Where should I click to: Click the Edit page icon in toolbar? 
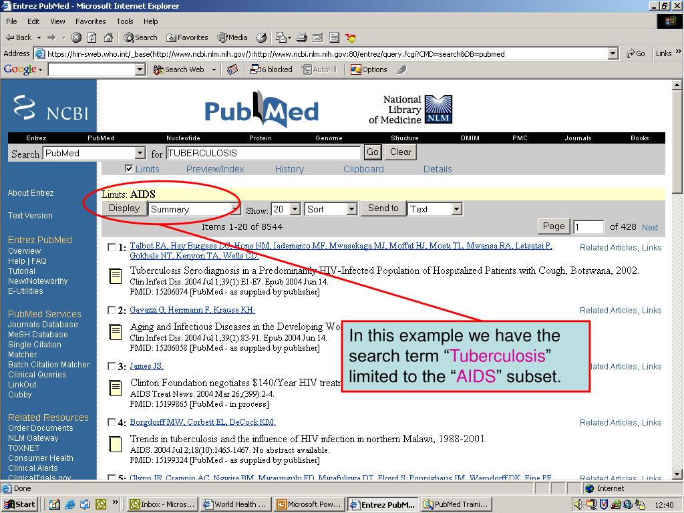pyautogui.click(x=317, y=37)
